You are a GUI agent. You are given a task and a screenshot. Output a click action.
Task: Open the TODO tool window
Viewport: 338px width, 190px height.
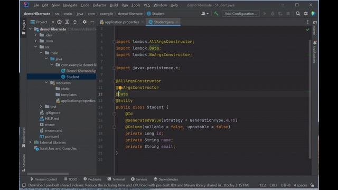tap(70, 179)
